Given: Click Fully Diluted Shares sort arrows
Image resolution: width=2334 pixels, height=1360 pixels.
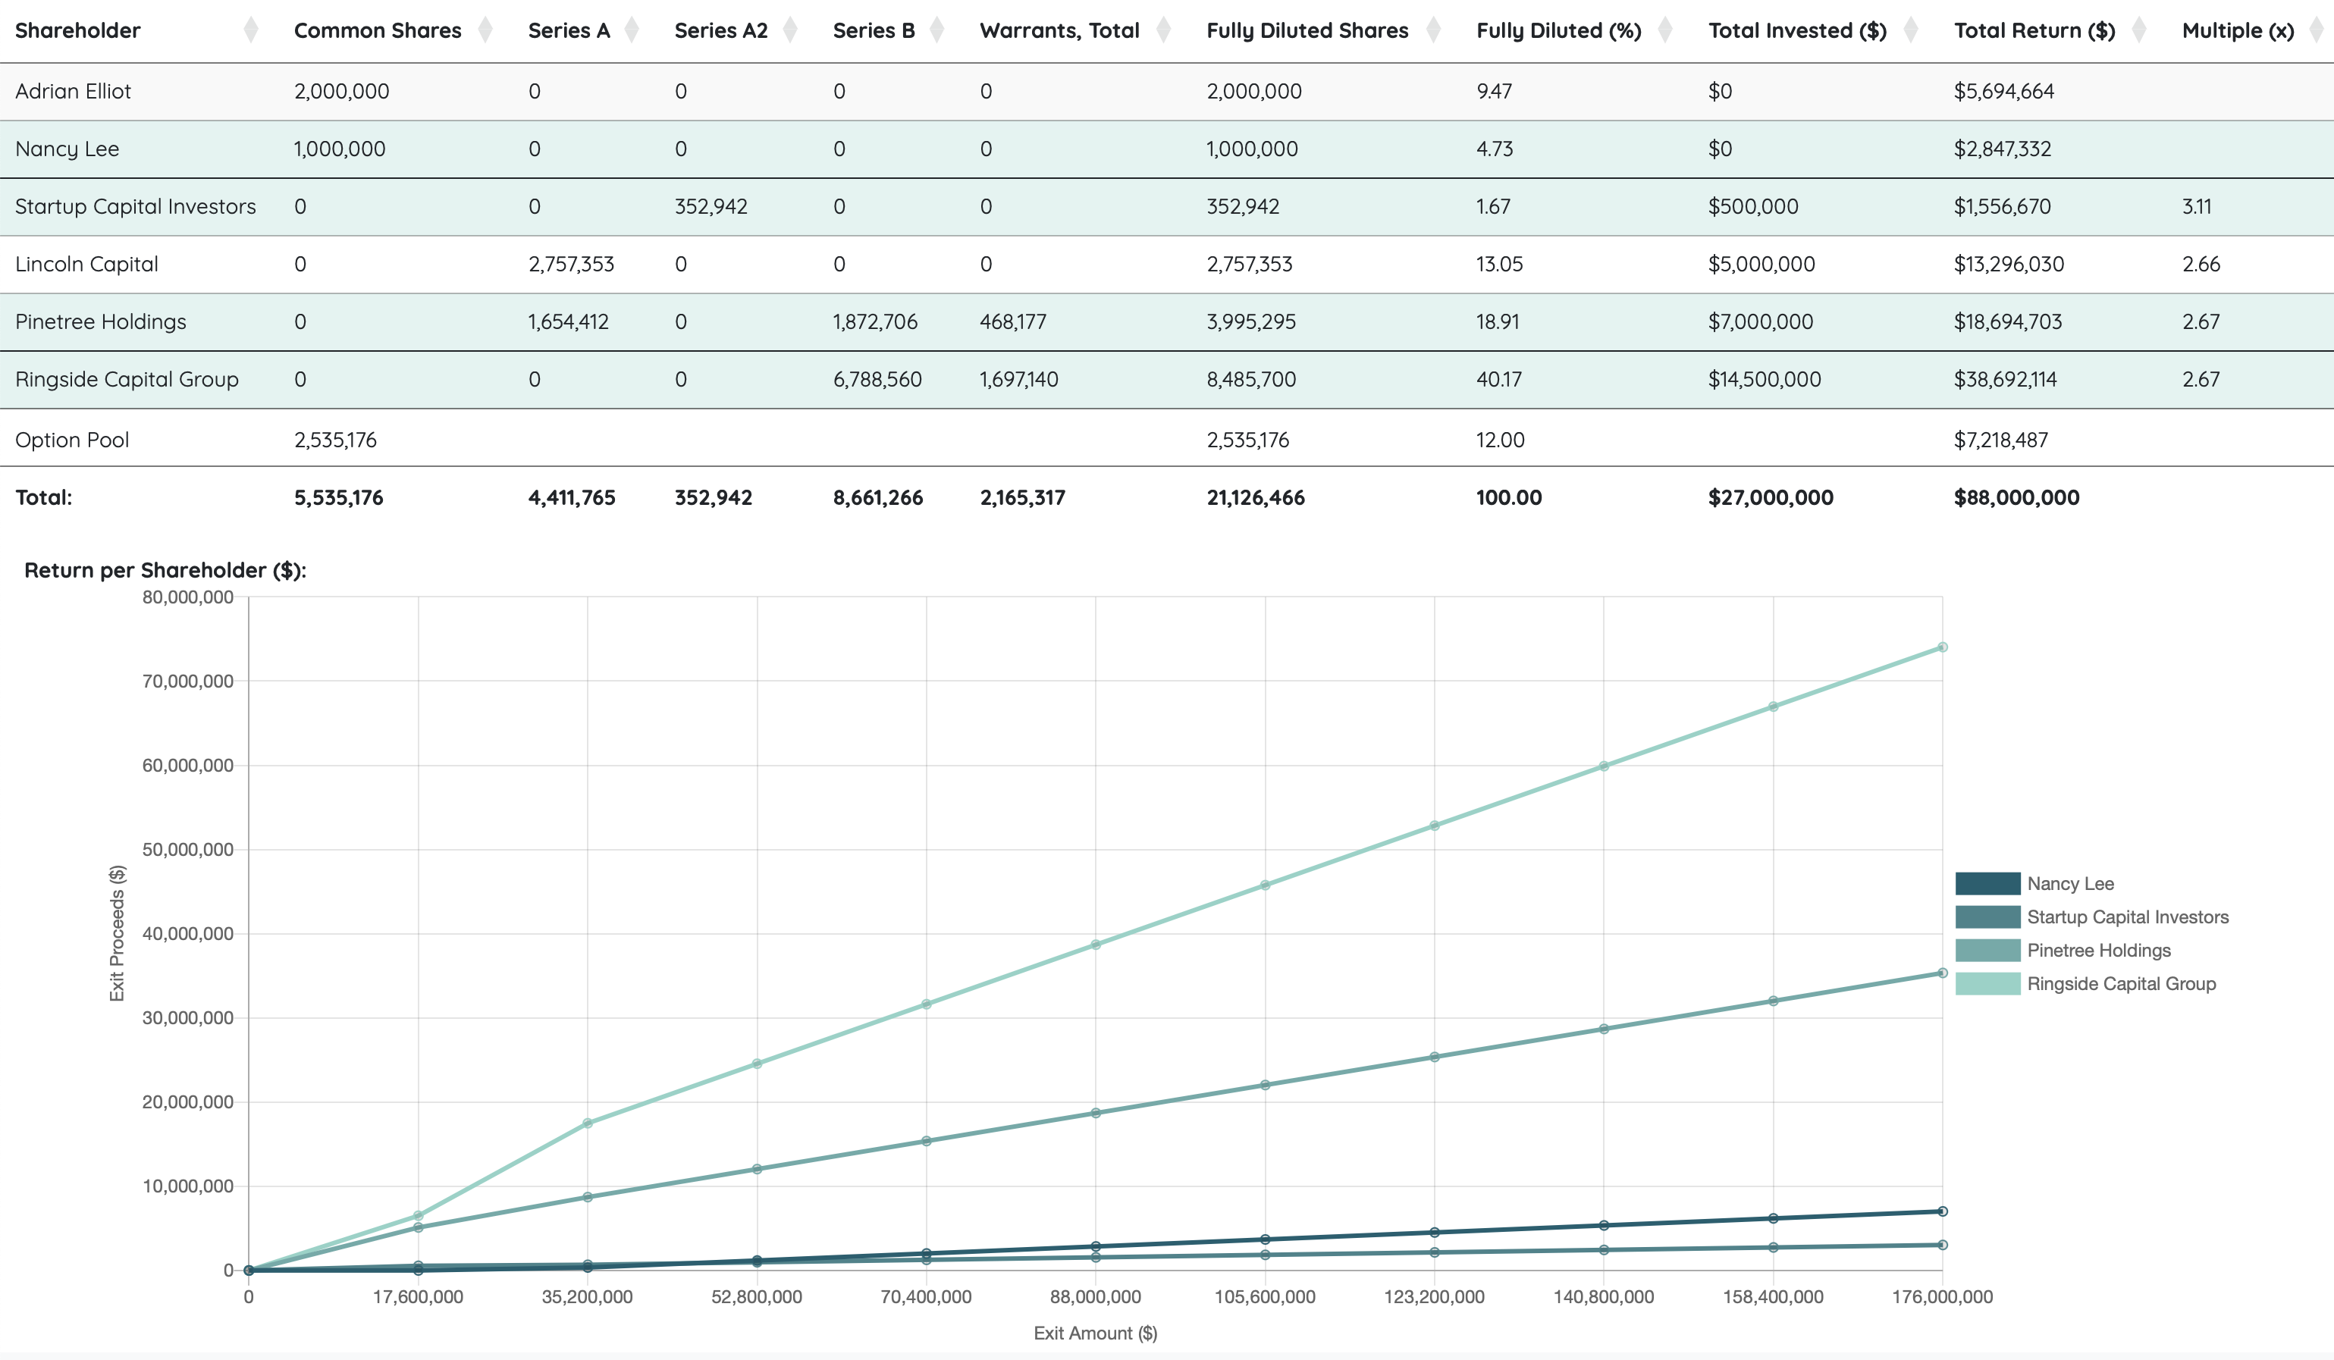Looking at the screenshot, I should 1433,30.
